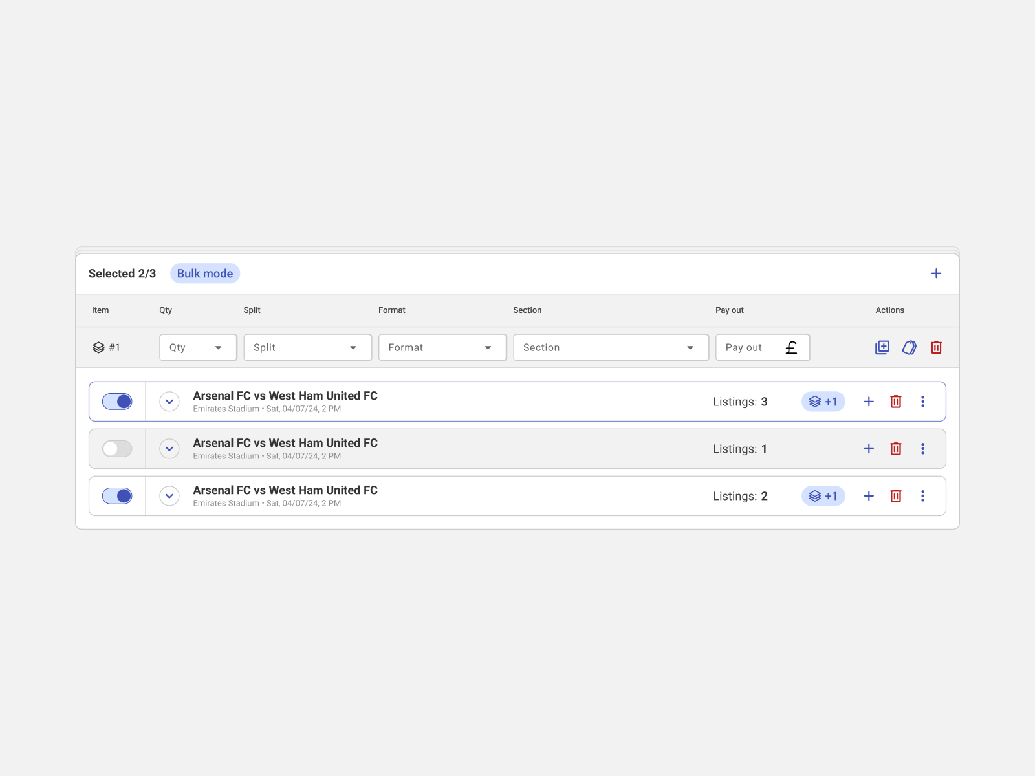Click the Format column header
The width and height of the screenshot is (1035, 776).
click(x=392, y=310)
